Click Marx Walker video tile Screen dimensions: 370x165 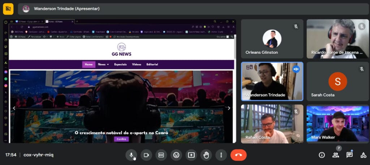pyautogui.click(x=337, y=124)
